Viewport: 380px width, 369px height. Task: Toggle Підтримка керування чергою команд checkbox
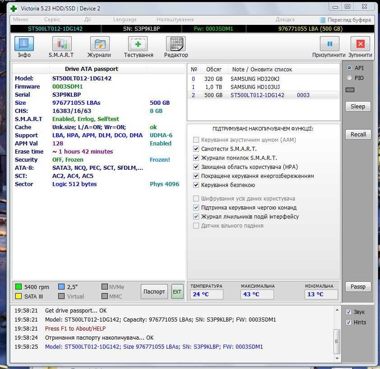pyautogui.click(x=196, y=208)
